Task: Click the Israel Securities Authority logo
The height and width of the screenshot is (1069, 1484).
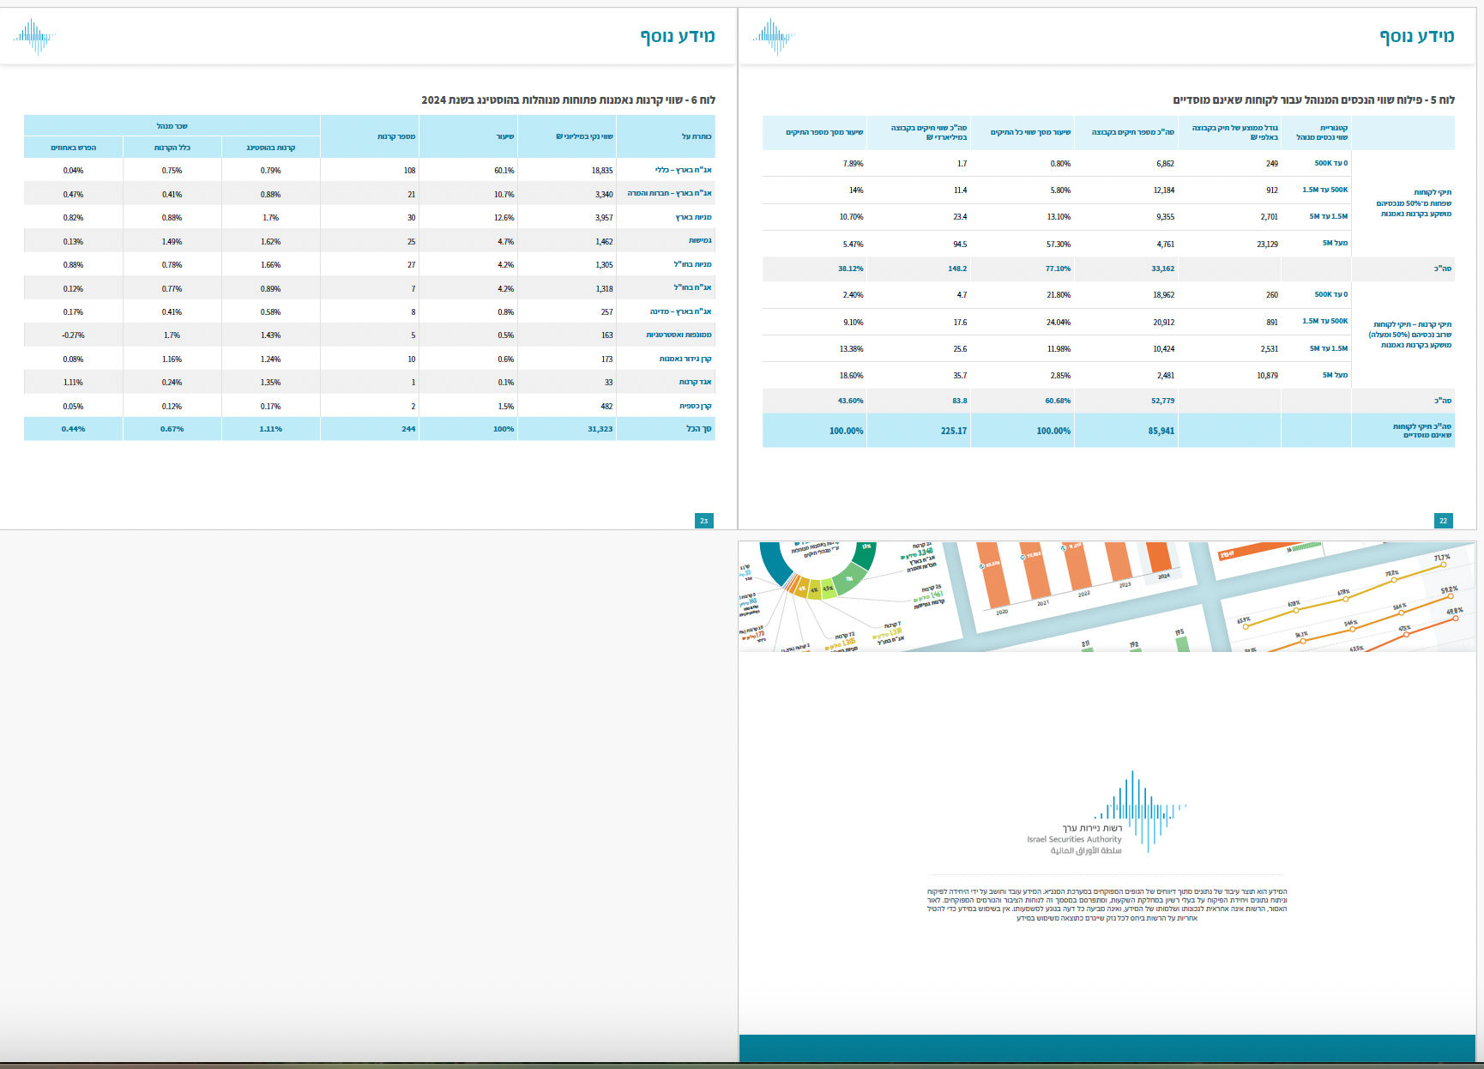Action: (x=1107, y=812)
